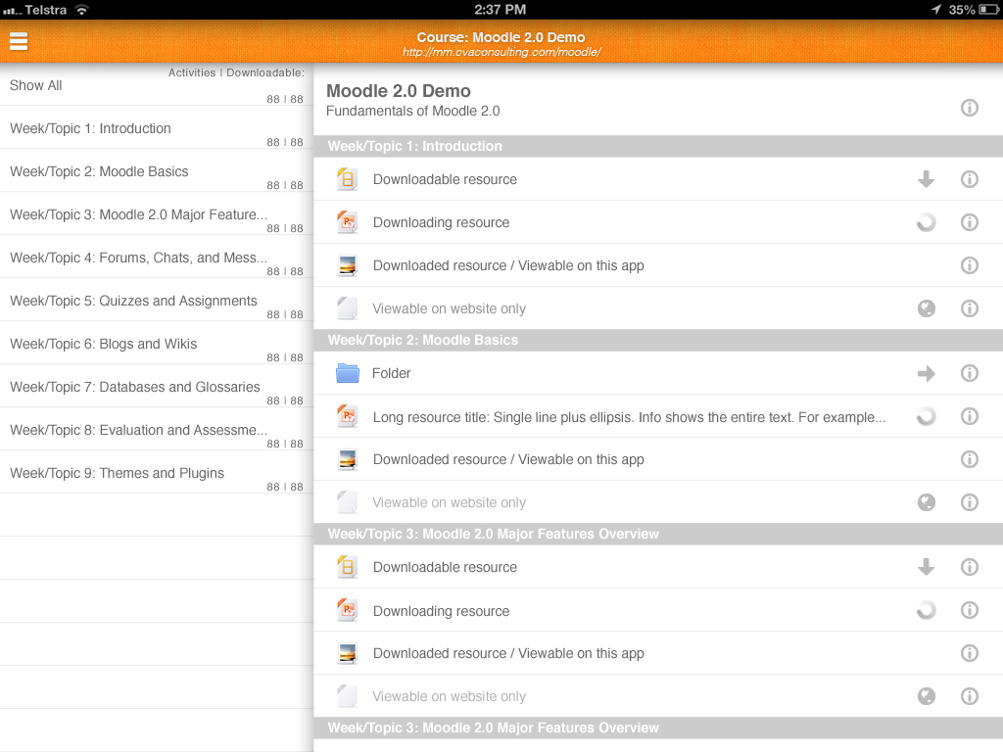
Task: Select Week/Topic 7: Databases and Glossaries in the sidebar
Action: pos(157,386)
